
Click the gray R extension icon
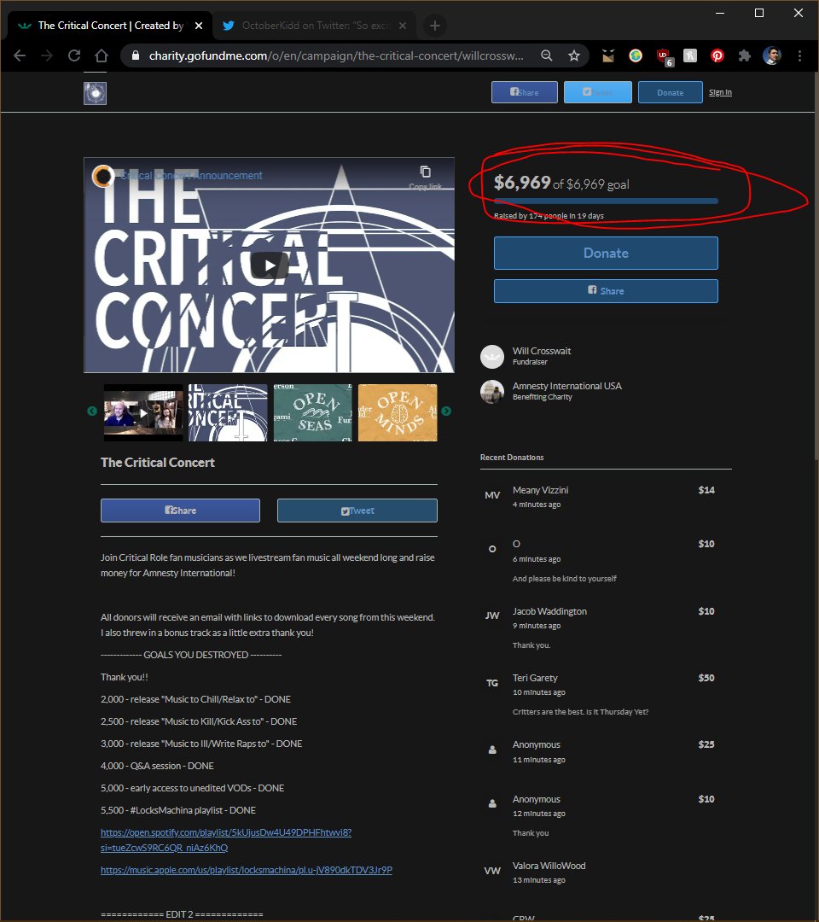[x=690, y=55]
